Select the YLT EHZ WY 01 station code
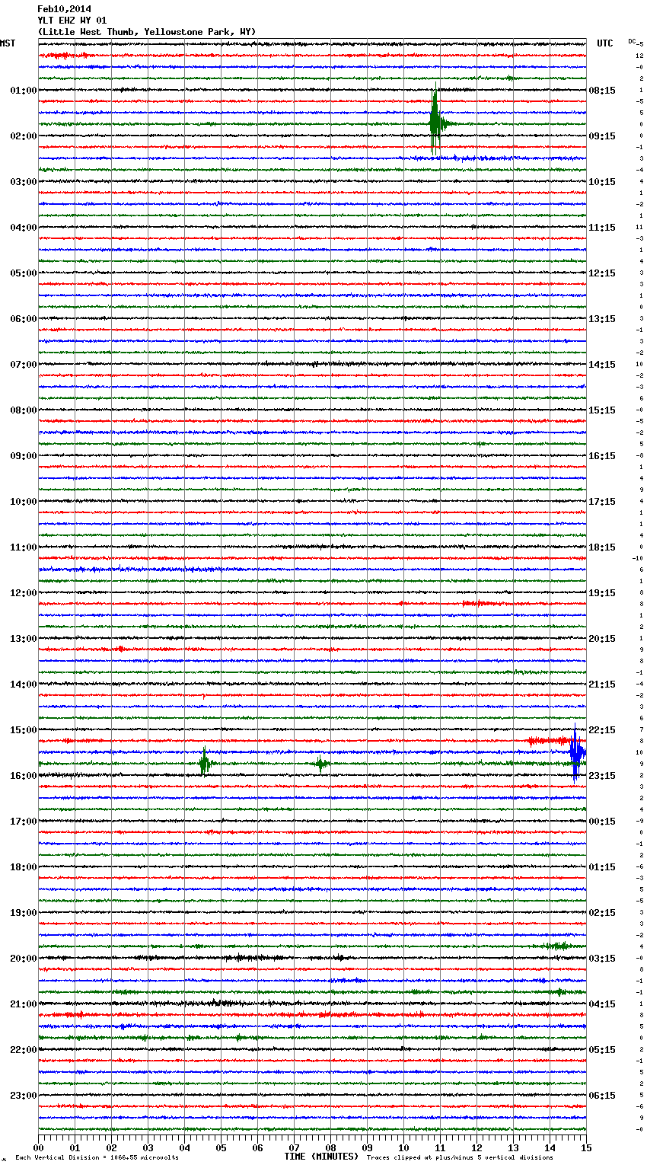 coord(72,21)
